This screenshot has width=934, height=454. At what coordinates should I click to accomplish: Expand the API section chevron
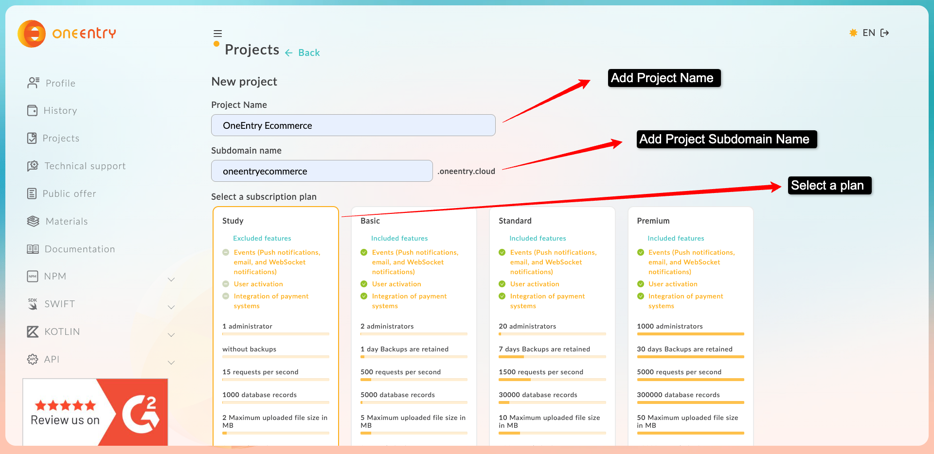[171, 363]
